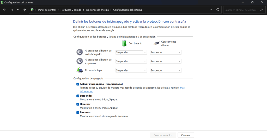Click the heading Definir los botones de inicio/apagado

click(x=129, y=21)
